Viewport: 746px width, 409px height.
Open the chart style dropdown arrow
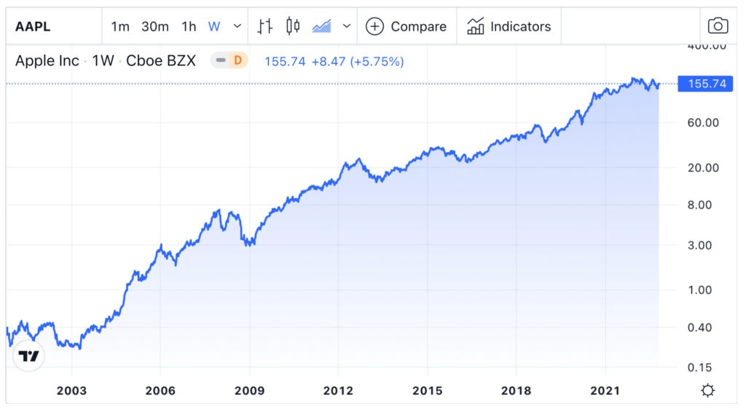[x=347, y=27]
